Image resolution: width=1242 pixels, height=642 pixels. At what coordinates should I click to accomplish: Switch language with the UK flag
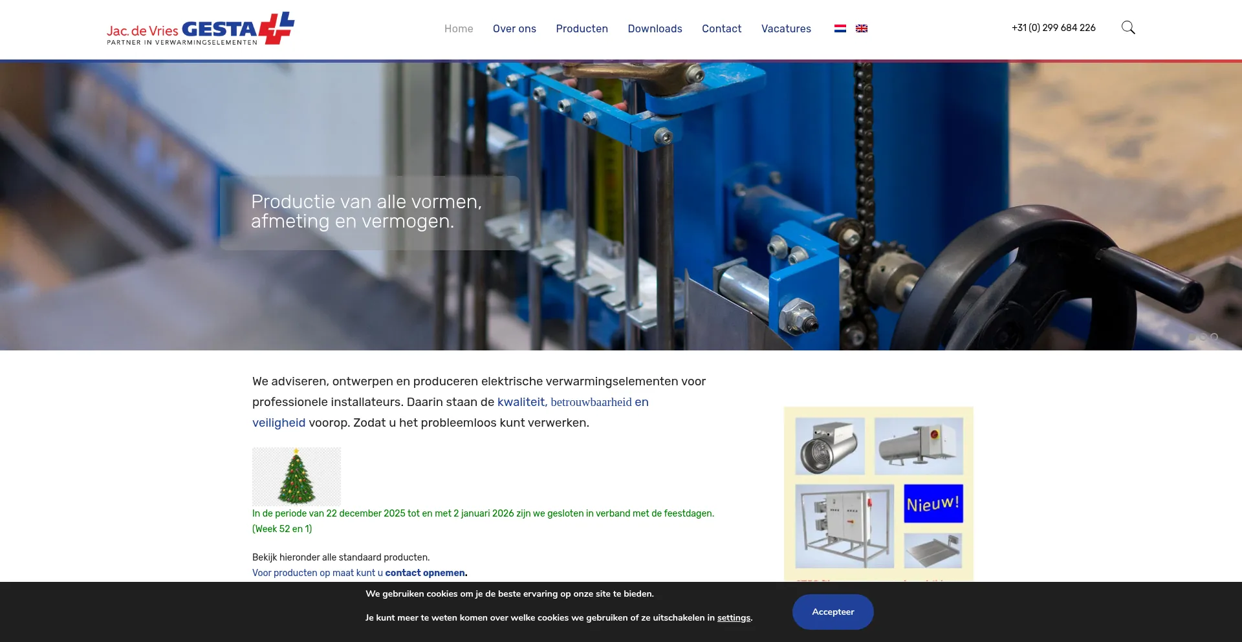point(862,28)
